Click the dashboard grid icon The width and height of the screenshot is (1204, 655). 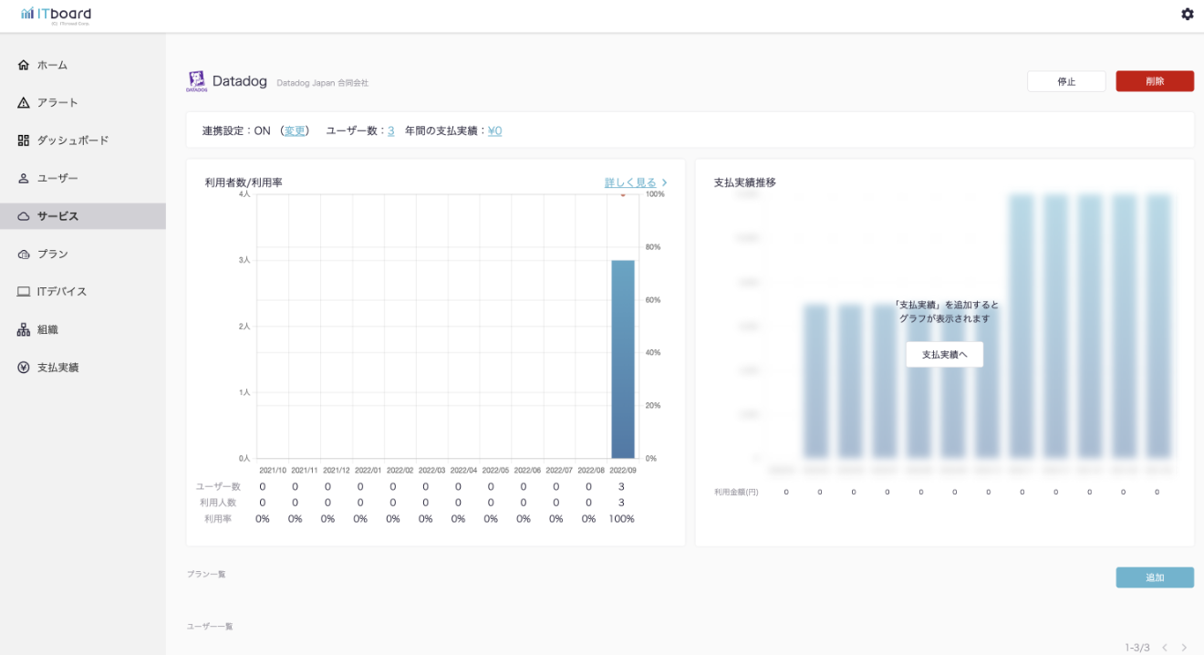24,140
